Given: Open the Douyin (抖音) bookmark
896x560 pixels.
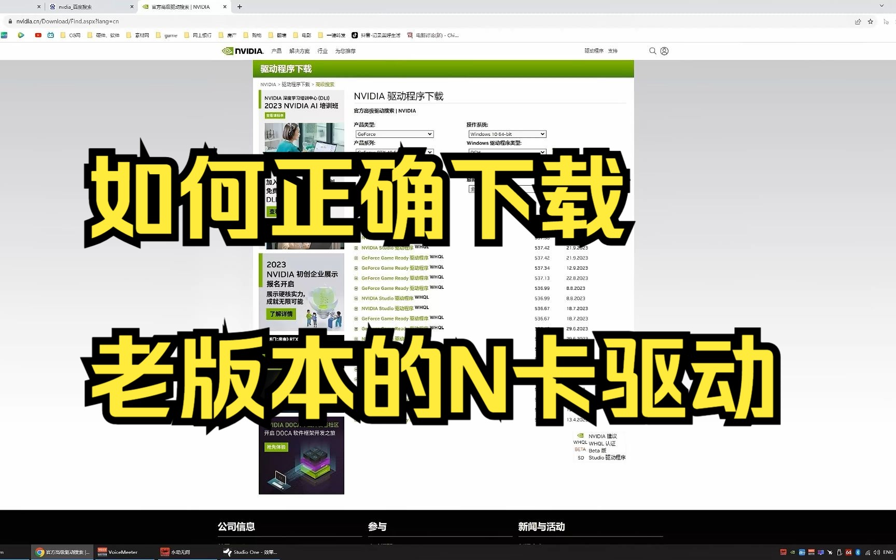Looking at the screenshot, I should pyautogui.click(x=376, y=35).
